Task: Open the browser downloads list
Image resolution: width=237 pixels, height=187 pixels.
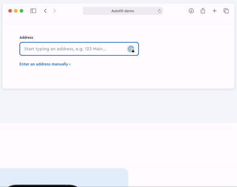Action: pyautogui.click(x=191, y=11)
